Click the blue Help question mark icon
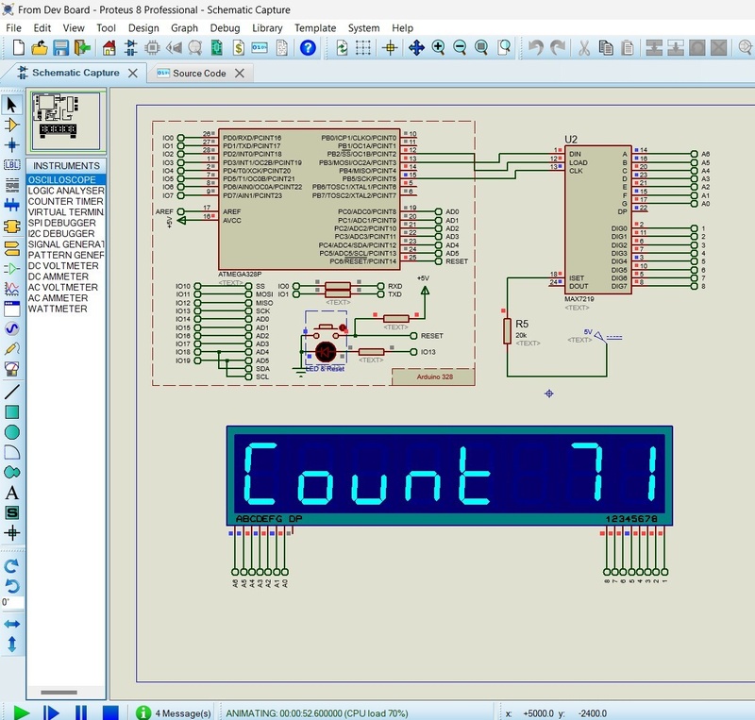The width and height of the screenshot is (755, 720). (308, 48)
